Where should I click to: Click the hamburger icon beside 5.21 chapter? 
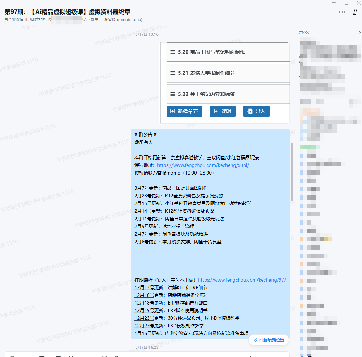coord(172,73)
